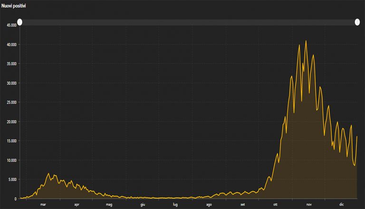Screen dimensions: 365x209
Task: Click the 'ago' month label
Action: tap(209, 205)
